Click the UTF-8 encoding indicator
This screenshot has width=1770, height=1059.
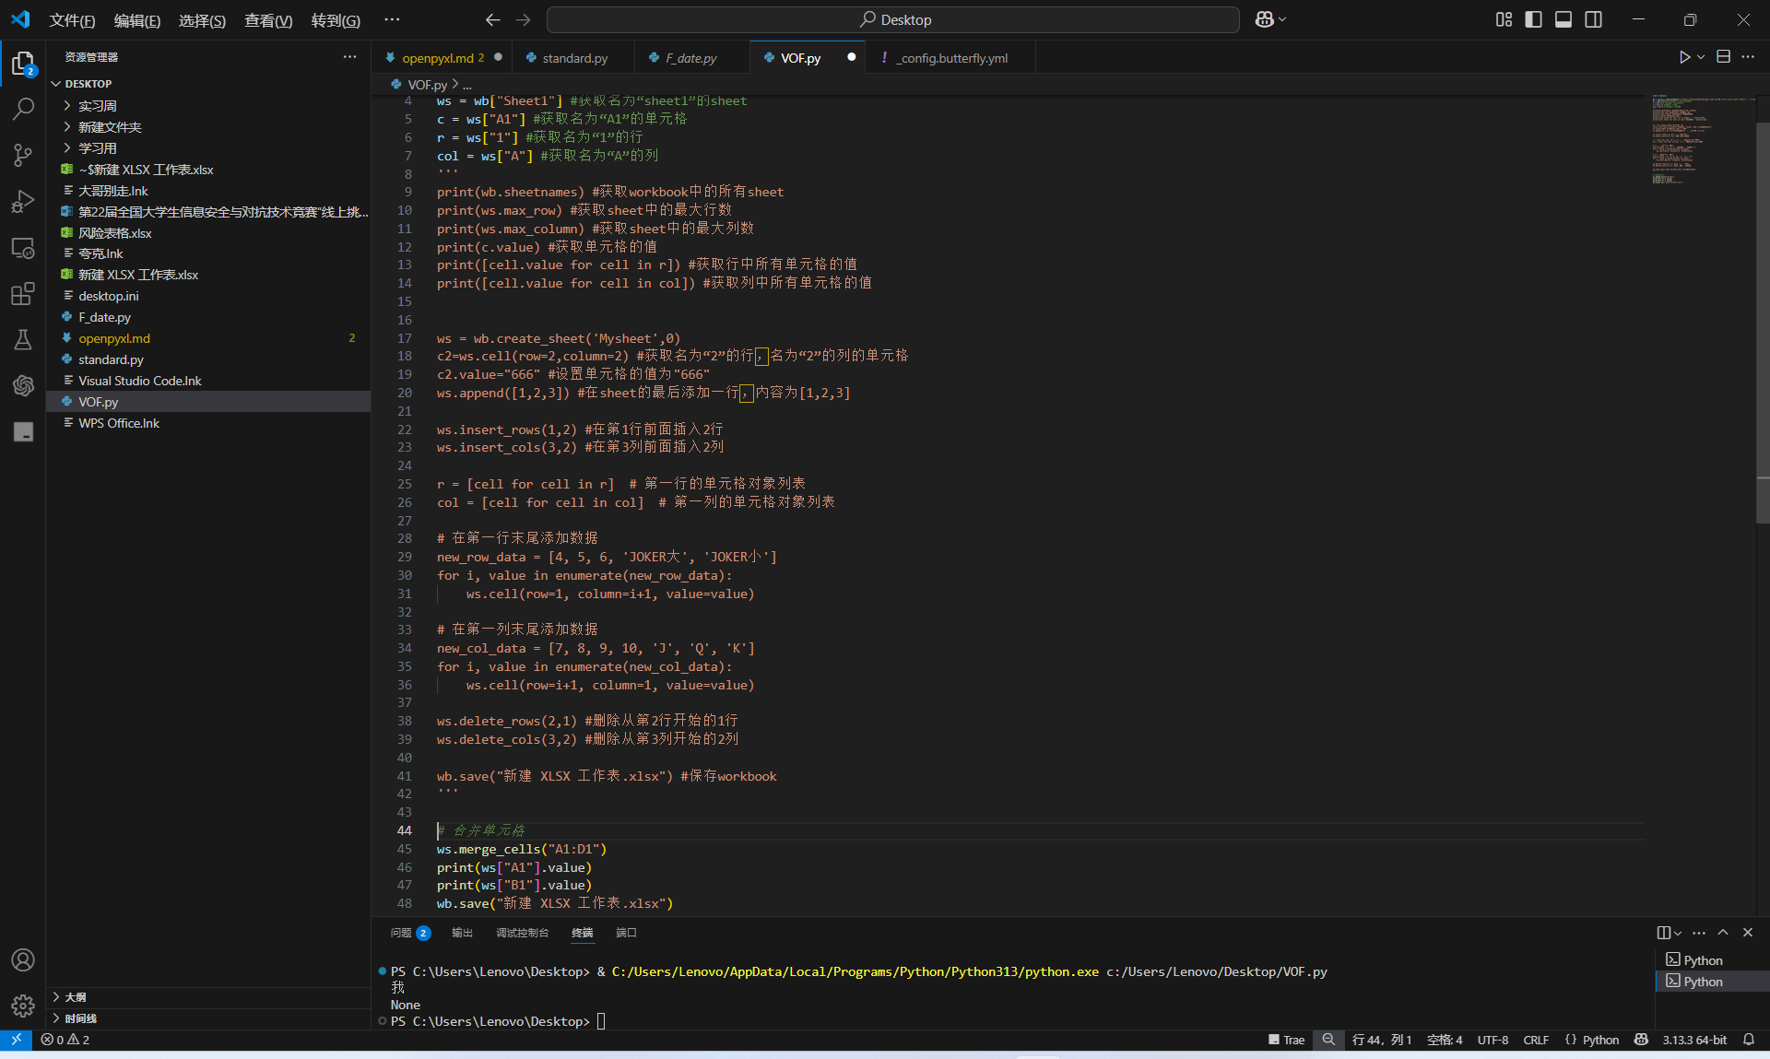click(1493, 1040)
